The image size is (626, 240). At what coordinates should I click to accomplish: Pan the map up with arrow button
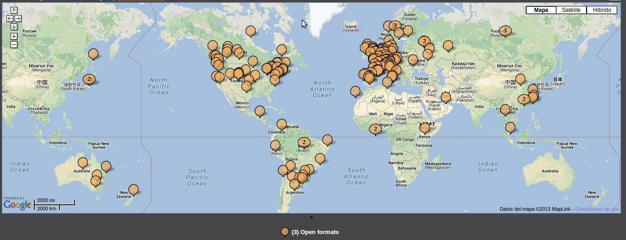(x=14, y=10)
